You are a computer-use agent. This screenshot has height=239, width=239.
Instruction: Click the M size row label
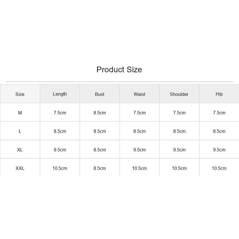tap(20, 113)
